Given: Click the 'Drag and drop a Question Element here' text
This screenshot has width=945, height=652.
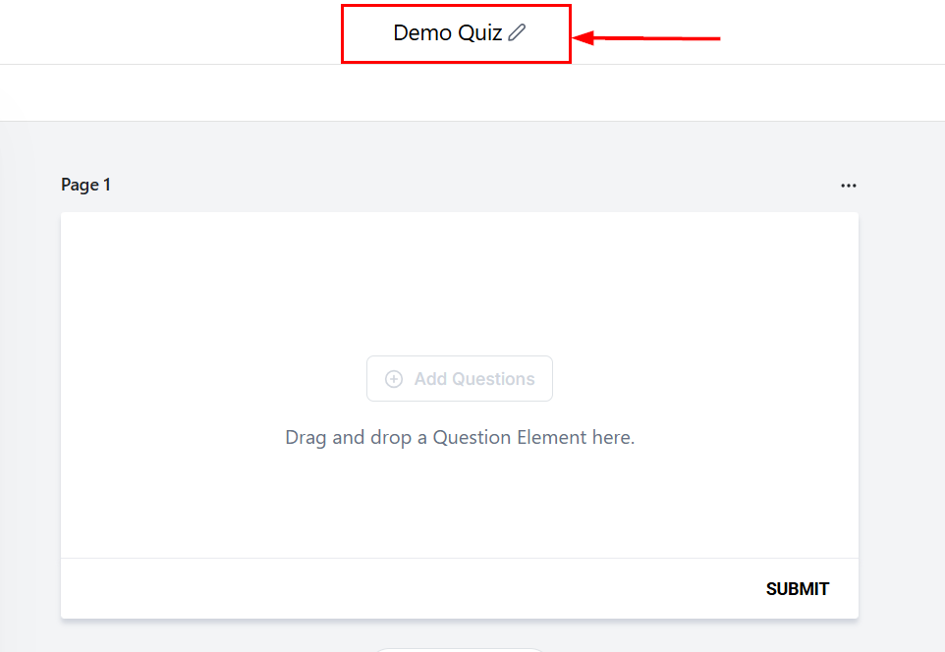Looking at the screenshot, I should [460, 437].
